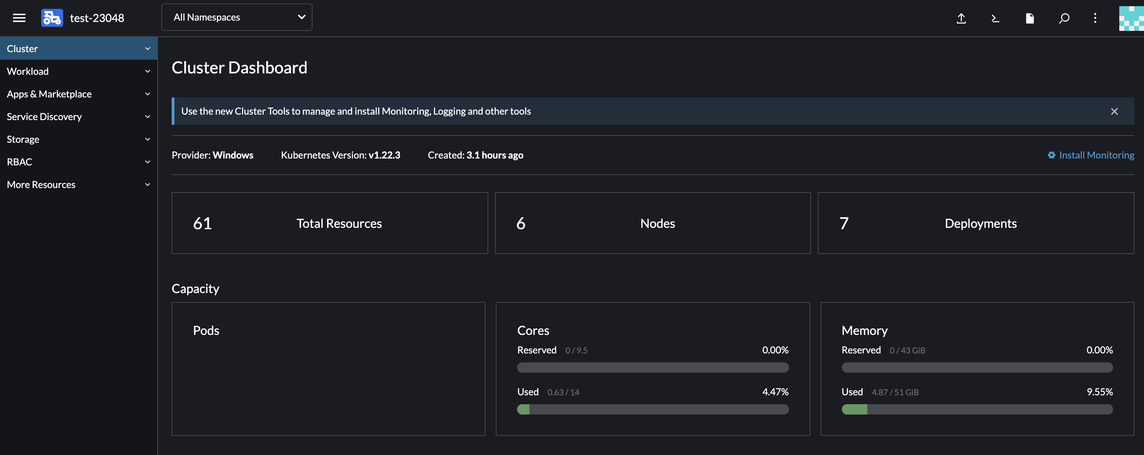Collapse the Cluster section chevron
The image size is (1144, 455).
(147, 48)
